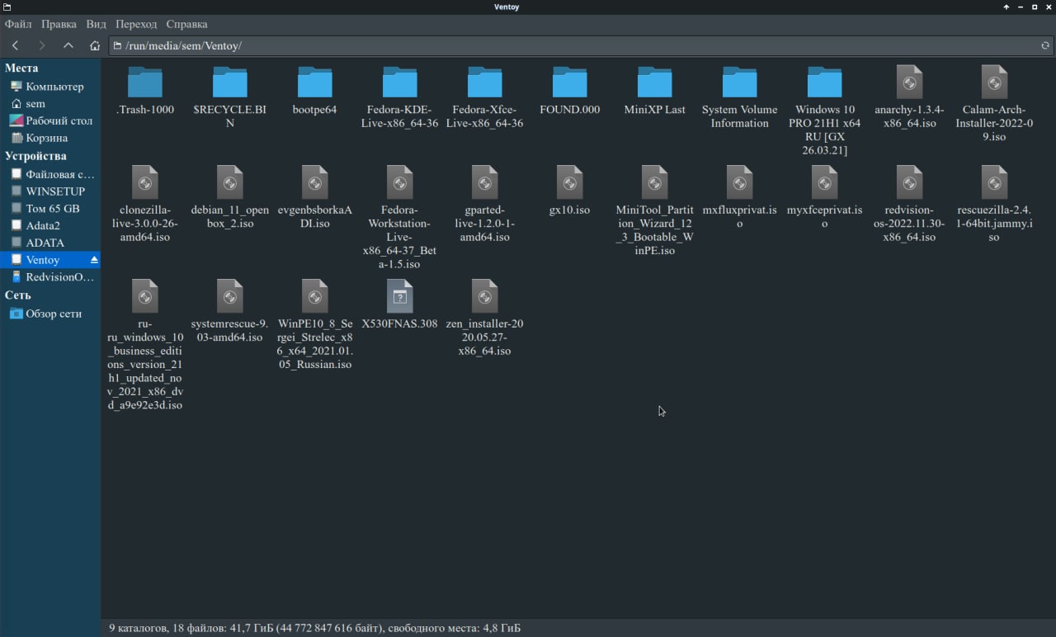Viewport: 1056px width, 637px height.
Task: Select the bootpe64 folder icon
Action: pos(314,83)
